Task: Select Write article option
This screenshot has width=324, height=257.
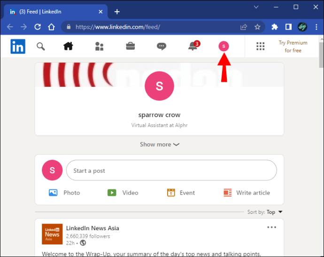Action: [x=247, y=193]
